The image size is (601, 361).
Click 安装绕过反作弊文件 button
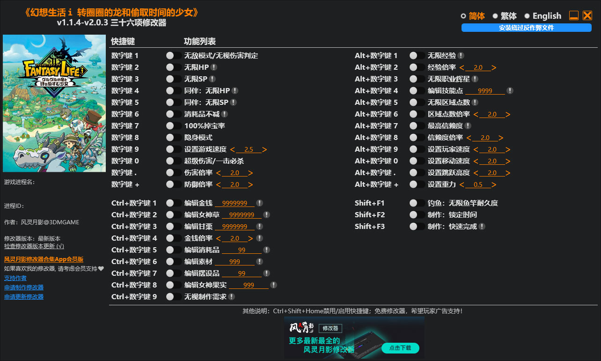[x=527, y=28]
